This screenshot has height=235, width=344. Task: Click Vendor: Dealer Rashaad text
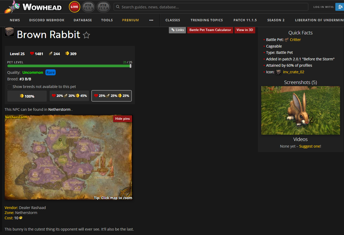(x=25, y=208)
